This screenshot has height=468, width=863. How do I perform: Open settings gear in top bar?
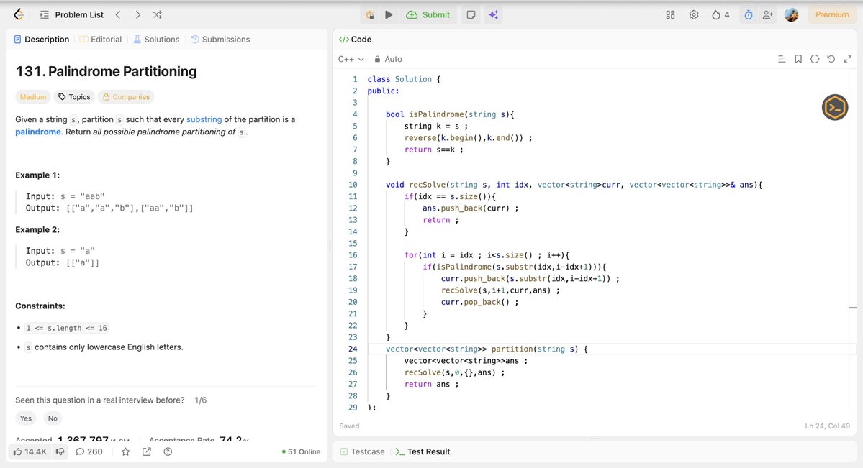point(693,15)
